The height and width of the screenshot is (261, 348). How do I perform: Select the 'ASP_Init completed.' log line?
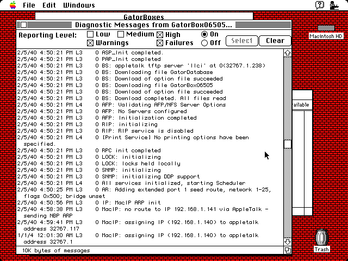tap(150, 53)
